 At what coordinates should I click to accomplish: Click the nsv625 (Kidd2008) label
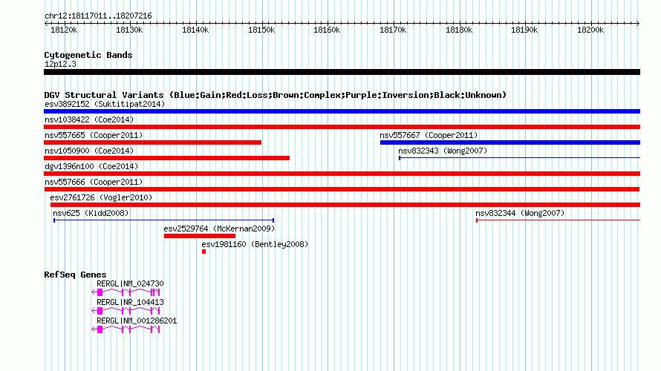coord(91,213)
